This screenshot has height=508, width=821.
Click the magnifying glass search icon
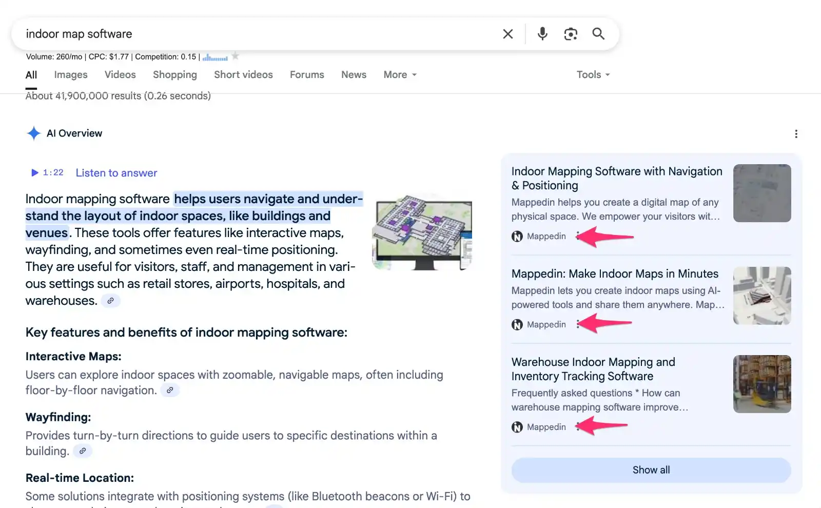598,34
